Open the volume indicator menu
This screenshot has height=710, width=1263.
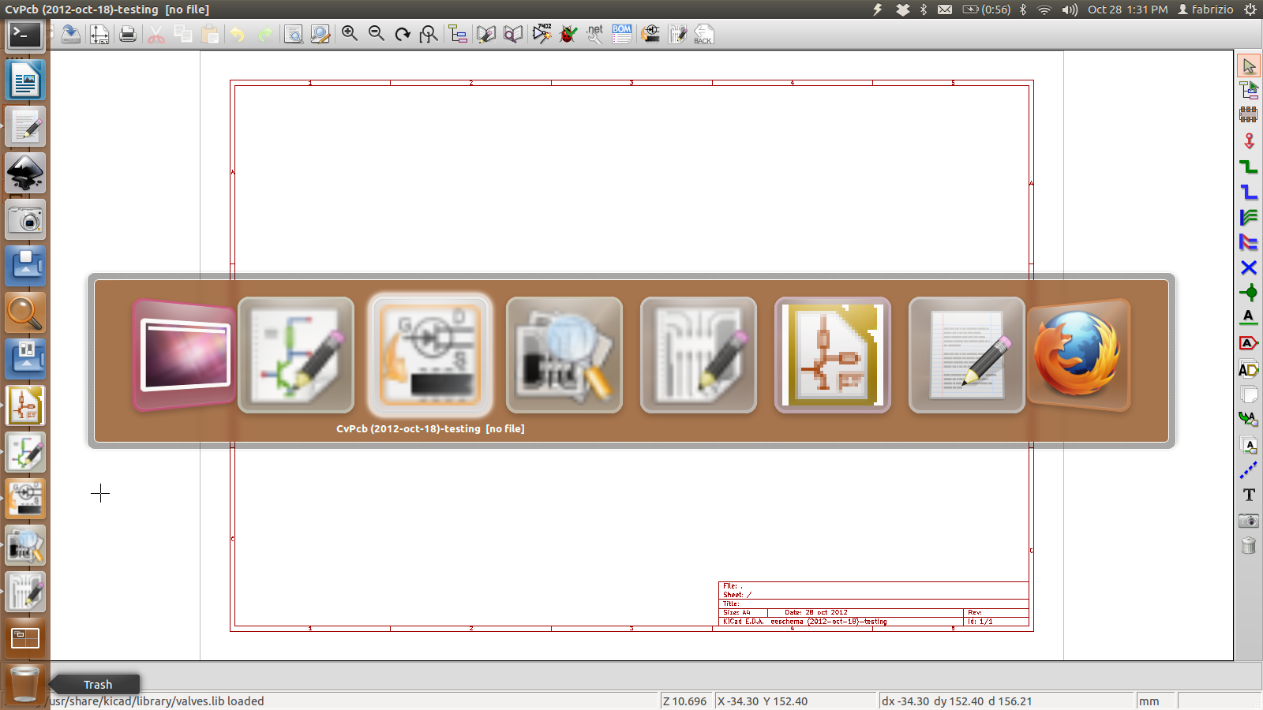(x=1070, y=9)
